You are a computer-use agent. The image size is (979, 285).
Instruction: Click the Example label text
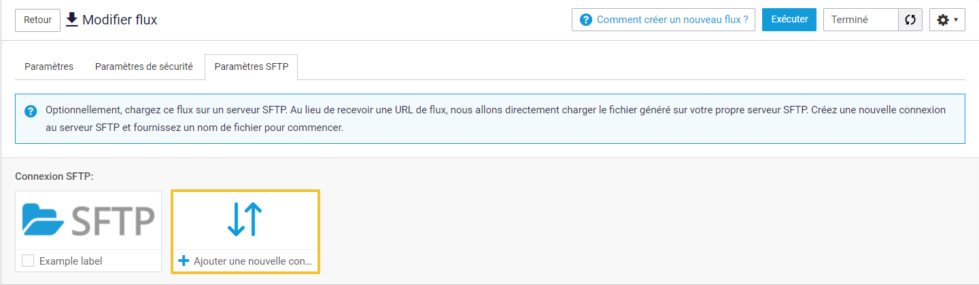71,261
